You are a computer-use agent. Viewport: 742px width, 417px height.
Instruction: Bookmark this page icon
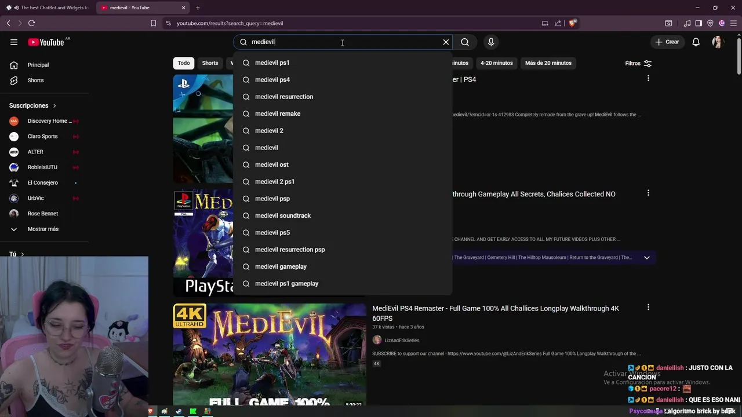point(153,23)
